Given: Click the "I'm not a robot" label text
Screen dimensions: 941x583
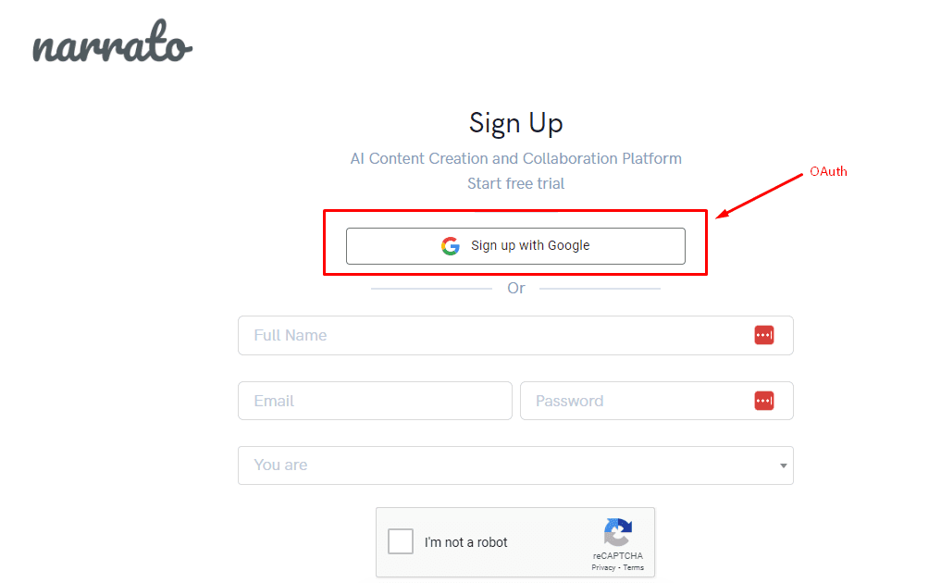Looking at the screenshot, I should tap(465, 542).
